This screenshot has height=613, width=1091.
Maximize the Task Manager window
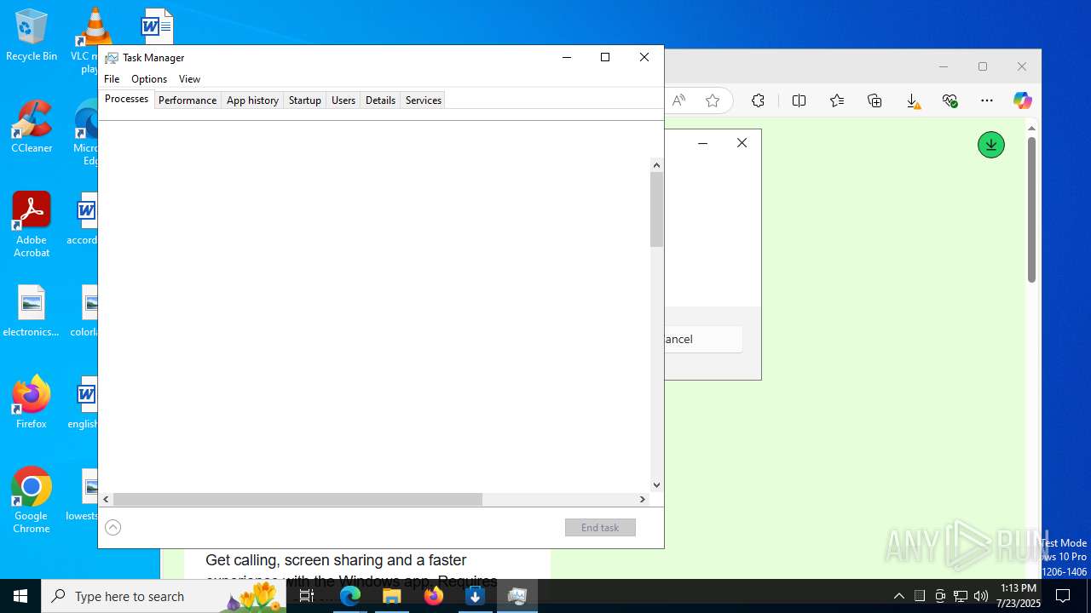(x=605, y=57)
